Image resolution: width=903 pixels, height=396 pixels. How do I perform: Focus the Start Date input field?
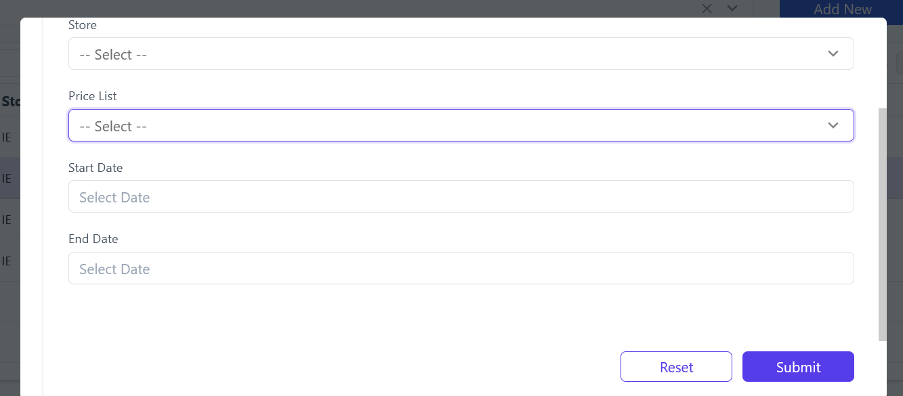(461, 196)
